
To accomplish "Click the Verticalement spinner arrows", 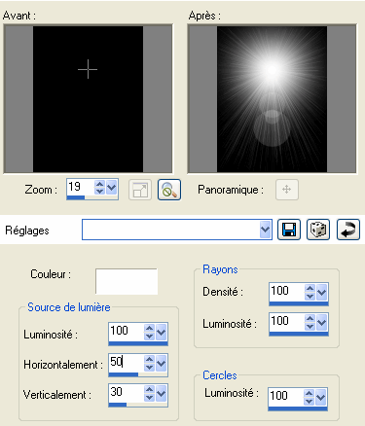I will [x=149, y=394].
